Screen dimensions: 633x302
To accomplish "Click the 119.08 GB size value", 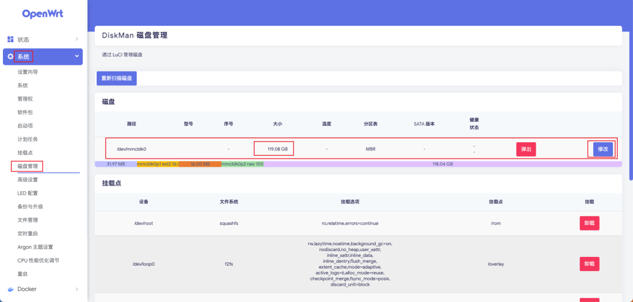I will point(277,149).
